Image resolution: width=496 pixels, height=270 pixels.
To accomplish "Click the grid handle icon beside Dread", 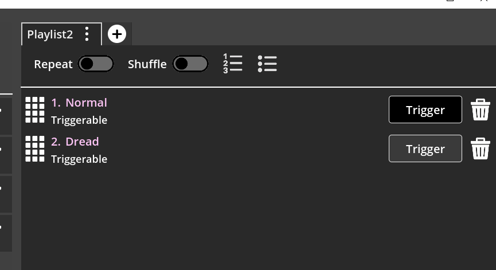I will [x=35, y=148].
